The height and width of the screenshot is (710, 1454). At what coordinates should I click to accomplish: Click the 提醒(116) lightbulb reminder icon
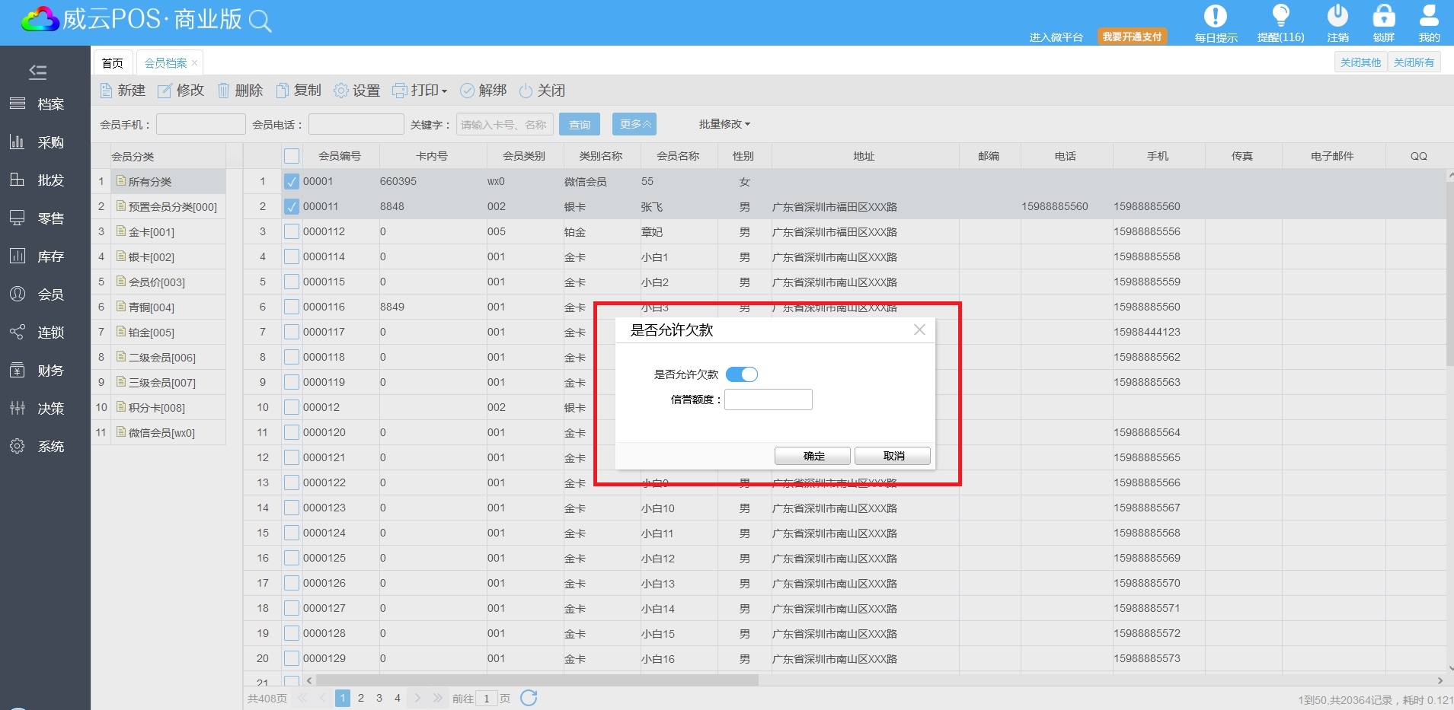(1280, 16)
